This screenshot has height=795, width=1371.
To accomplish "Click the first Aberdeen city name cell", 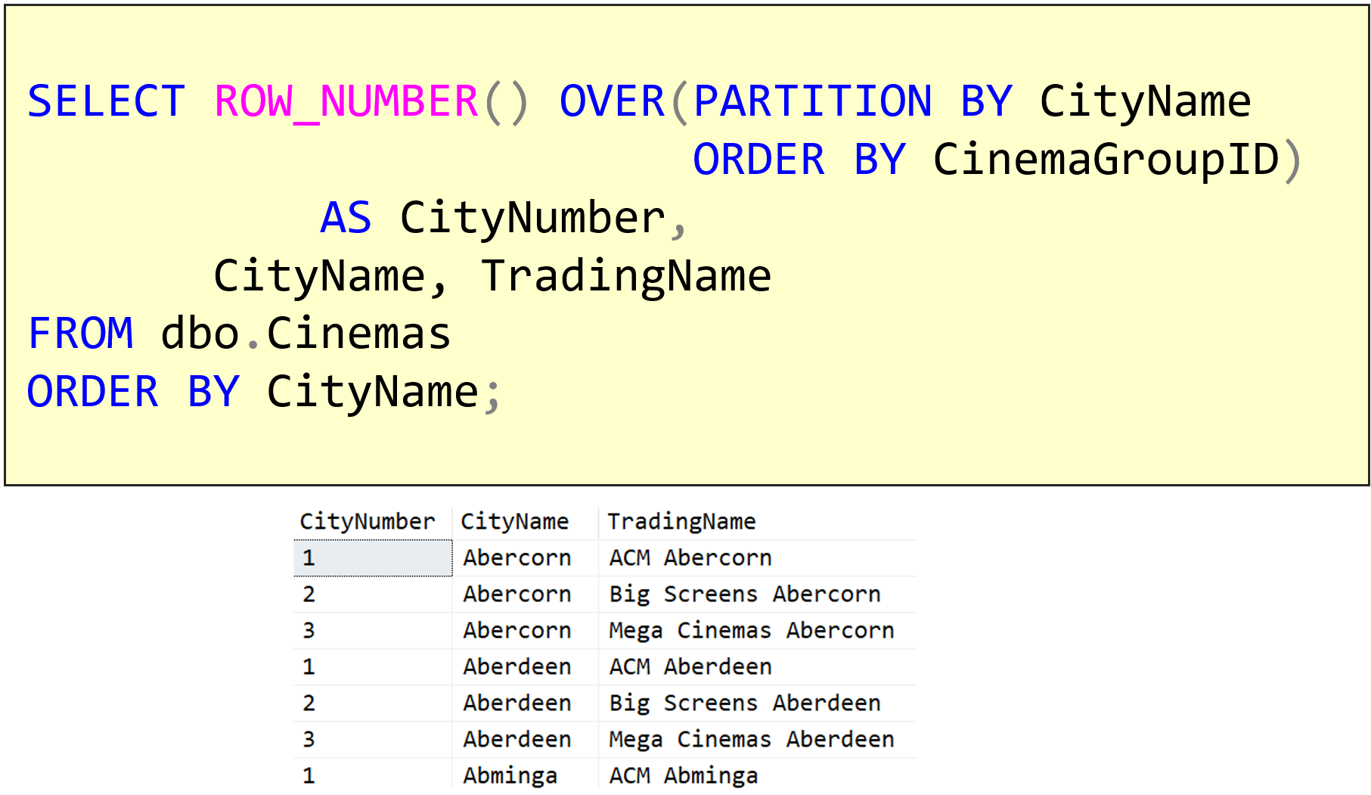I will (517, 666).
